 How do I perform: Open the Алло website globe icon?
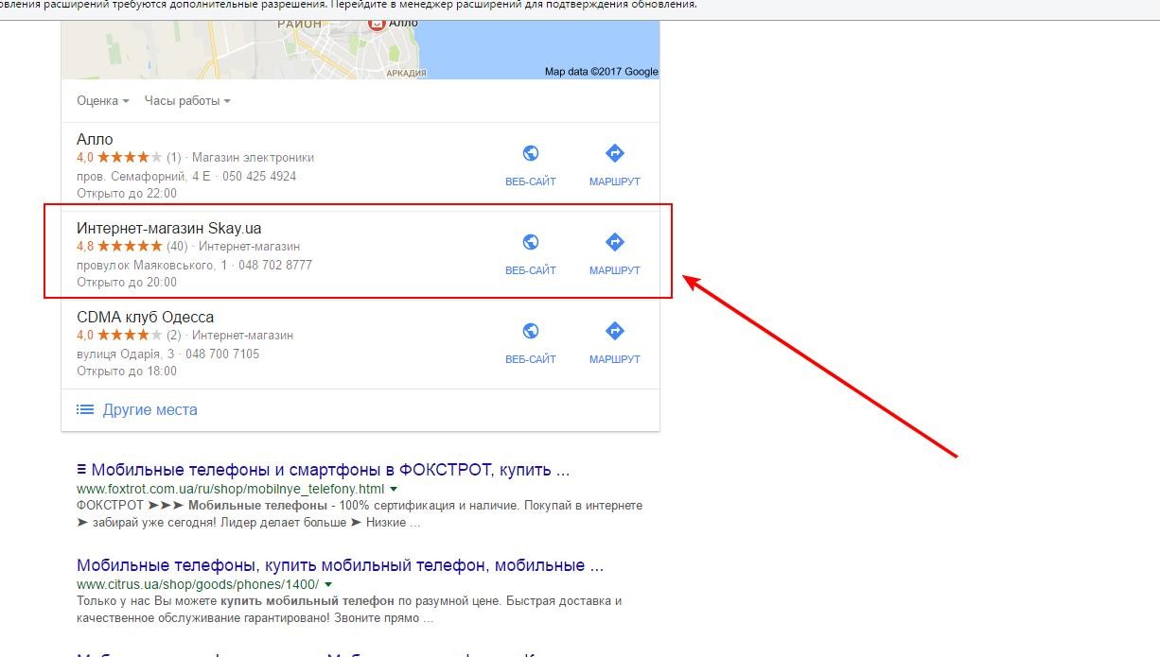pyautogui.click(x=531, y=153)
